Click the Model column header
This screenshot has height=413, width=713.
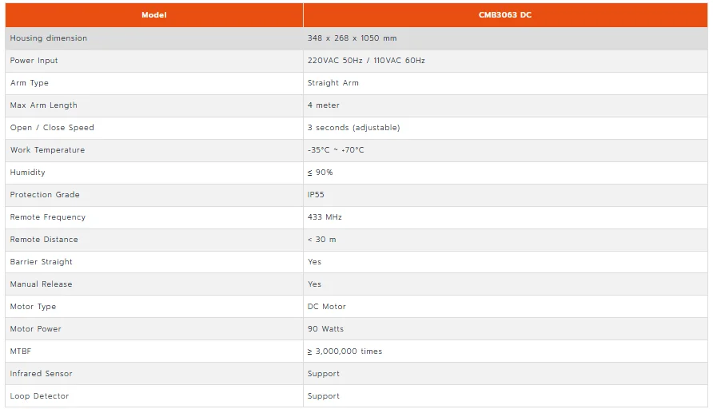pyautogui.click(x=154, y=15)
